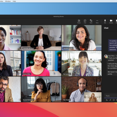
Task: Open the More actions menu
Action: click(97, 21)
